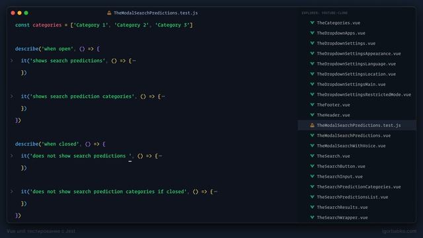Place cursor on describe 'when closed' line
Image resolution: width=423 pixels, height=238 pixels.
[60, 144]
